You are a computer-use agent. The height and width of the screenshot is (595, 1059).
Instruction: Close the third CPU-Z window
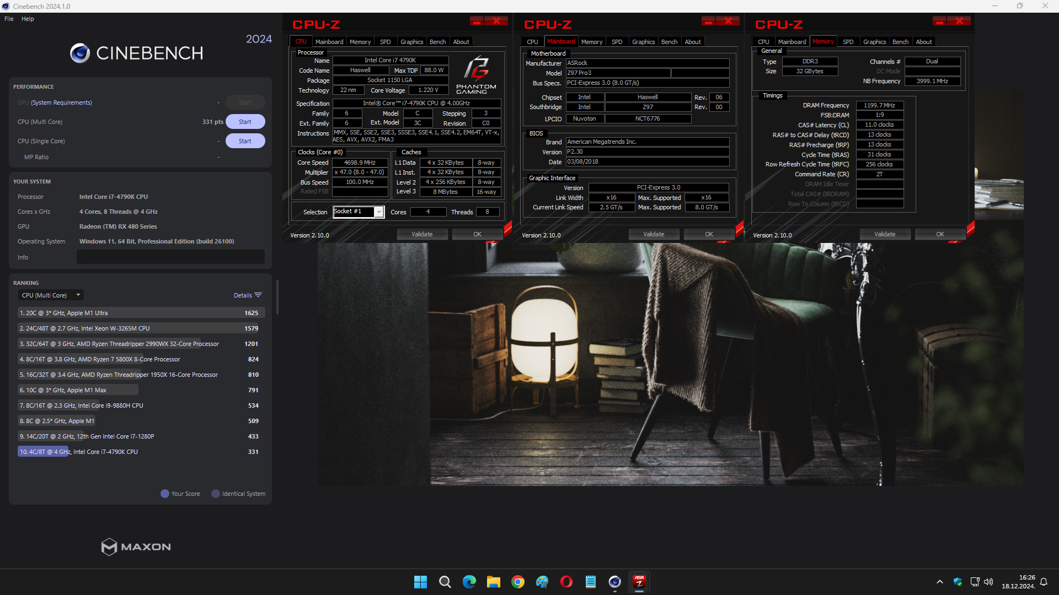[x=959, y=21]
